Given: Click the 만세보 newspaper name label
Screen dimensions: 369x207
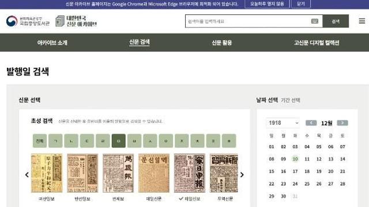Looking at the screenshot, I should pos(118,199).
